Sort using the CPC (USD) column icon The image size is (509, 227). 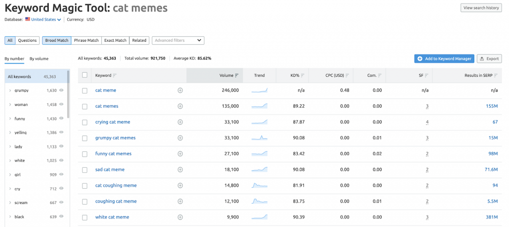(x=346, y=76)
